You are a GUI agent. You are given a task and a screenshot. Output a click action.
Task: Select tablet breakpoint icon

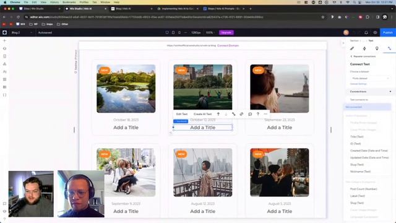tap(173, 33)
